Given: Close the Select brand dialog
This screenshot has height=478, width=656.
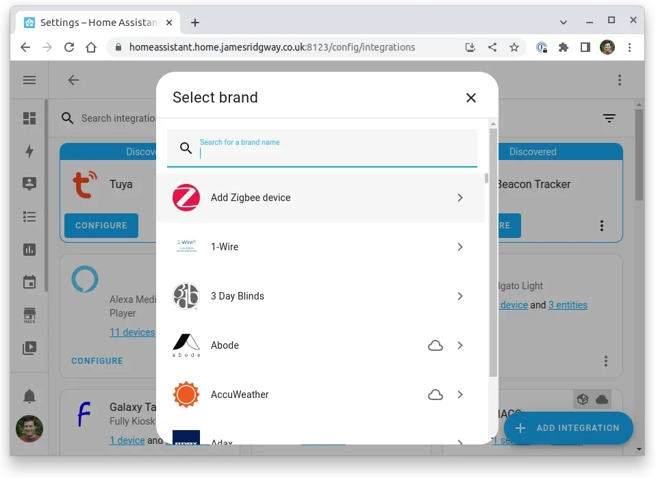Looking at the screenshot, I should [470, 98].
